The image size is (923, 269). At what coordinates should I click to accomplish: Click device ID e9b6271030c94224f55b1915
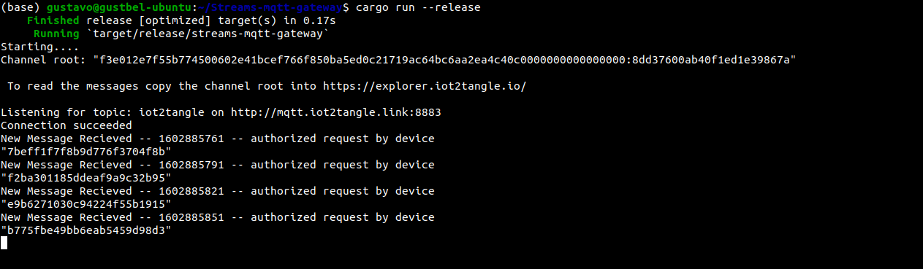click(86, 204)
